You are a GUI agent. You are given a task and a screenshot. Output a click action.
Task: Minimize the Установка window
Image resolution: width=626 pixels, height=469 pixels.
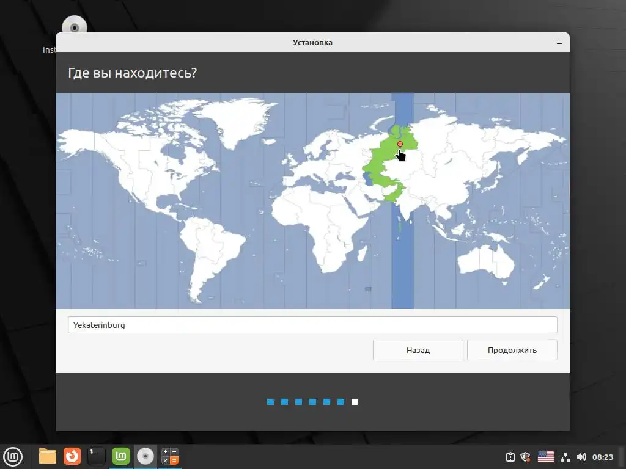point(559,43)
